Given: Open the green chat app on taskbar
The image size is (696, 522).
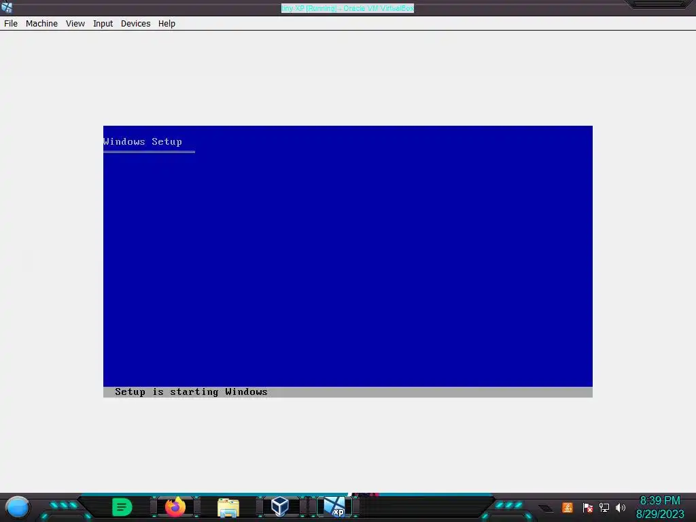Looking at the screenshot, I should 122,507.
